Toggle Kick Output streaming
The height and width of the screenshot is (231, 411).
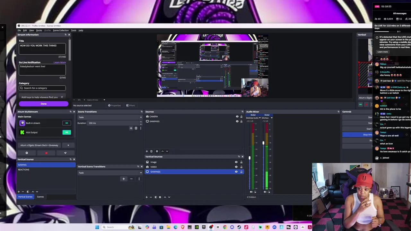click(66, 132)
